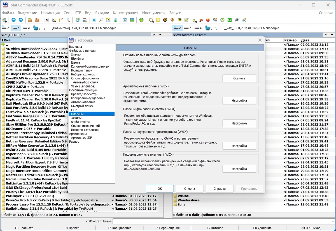This screenshot has width=336, height=231.
Task: Select drive e in left panel
Action: tap(26, 28)
